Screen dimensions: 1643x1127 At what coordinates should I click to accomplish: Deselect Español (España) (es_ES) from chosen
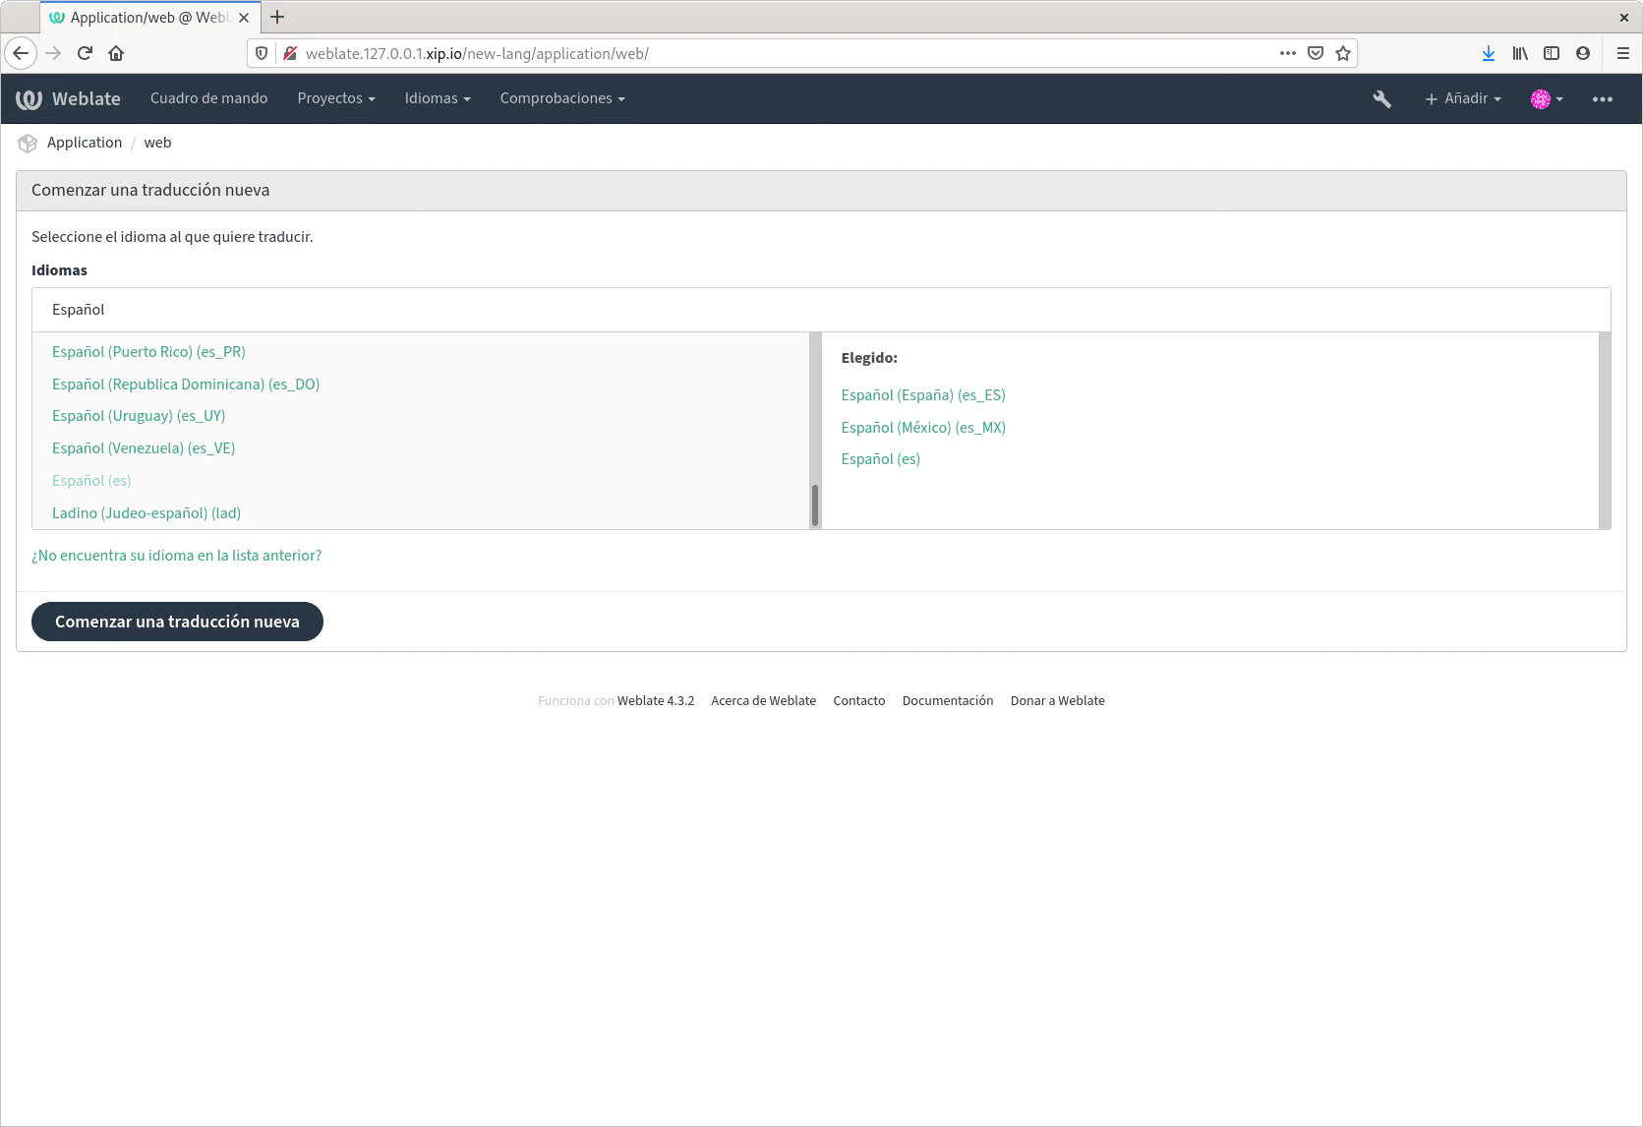point(922,395)
